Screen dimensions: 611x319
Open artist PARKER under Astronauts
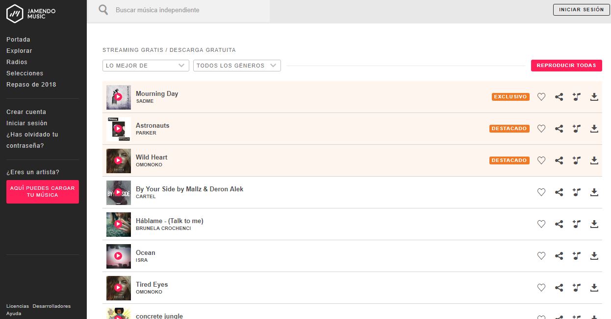pos(146,133)
